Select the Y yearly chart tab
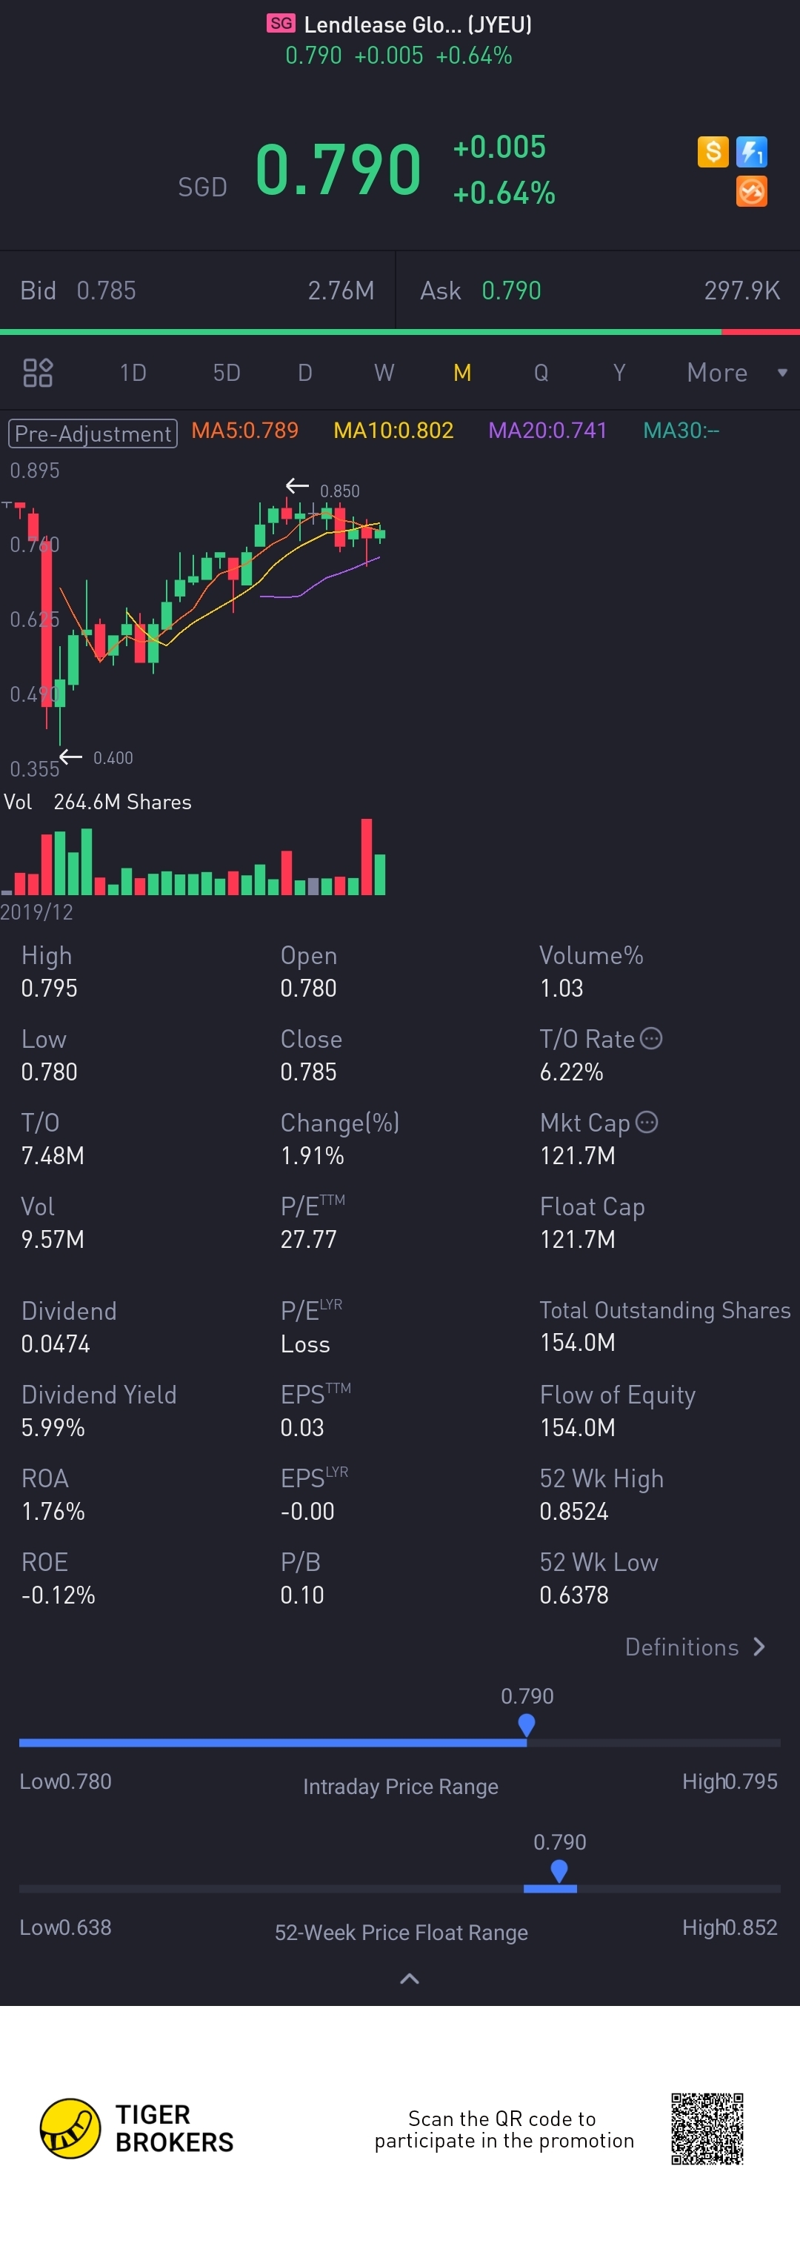 pyautogui.click(x=619, y=373)
